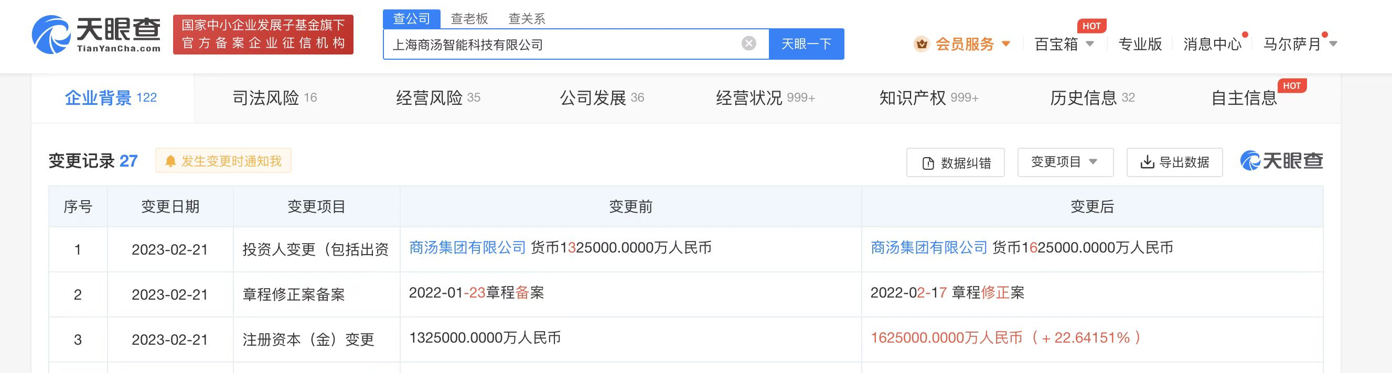
Task: Expand the 会员服务 dropdown arrow
Action: pyautogui.click(x=1005, y=43)
